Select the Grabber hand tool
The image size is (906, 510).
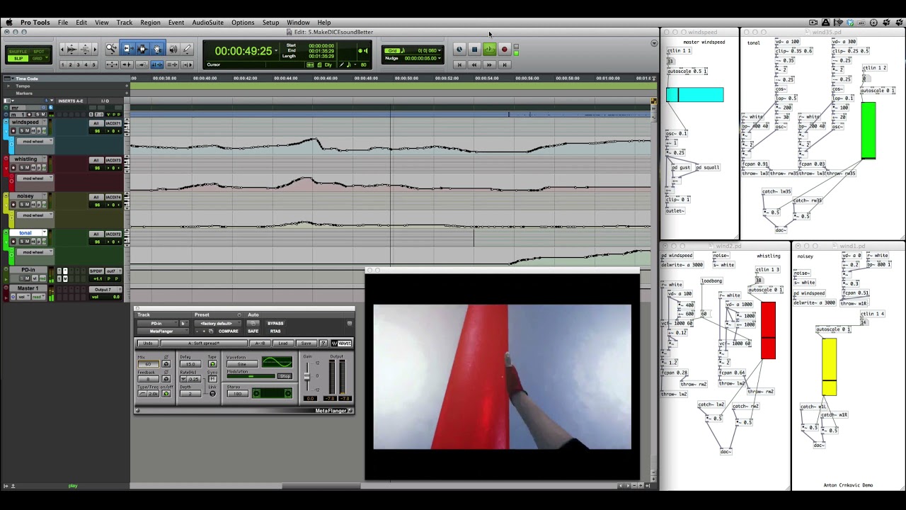[x=157, y=49]
